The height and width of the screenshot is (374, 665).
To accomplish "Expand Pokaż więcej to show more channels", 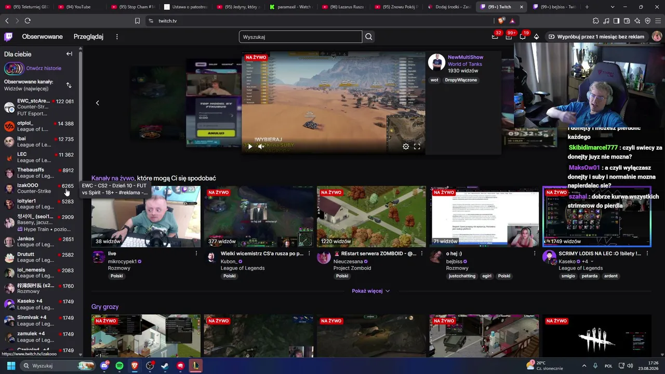I will click(x=371, y=291).
